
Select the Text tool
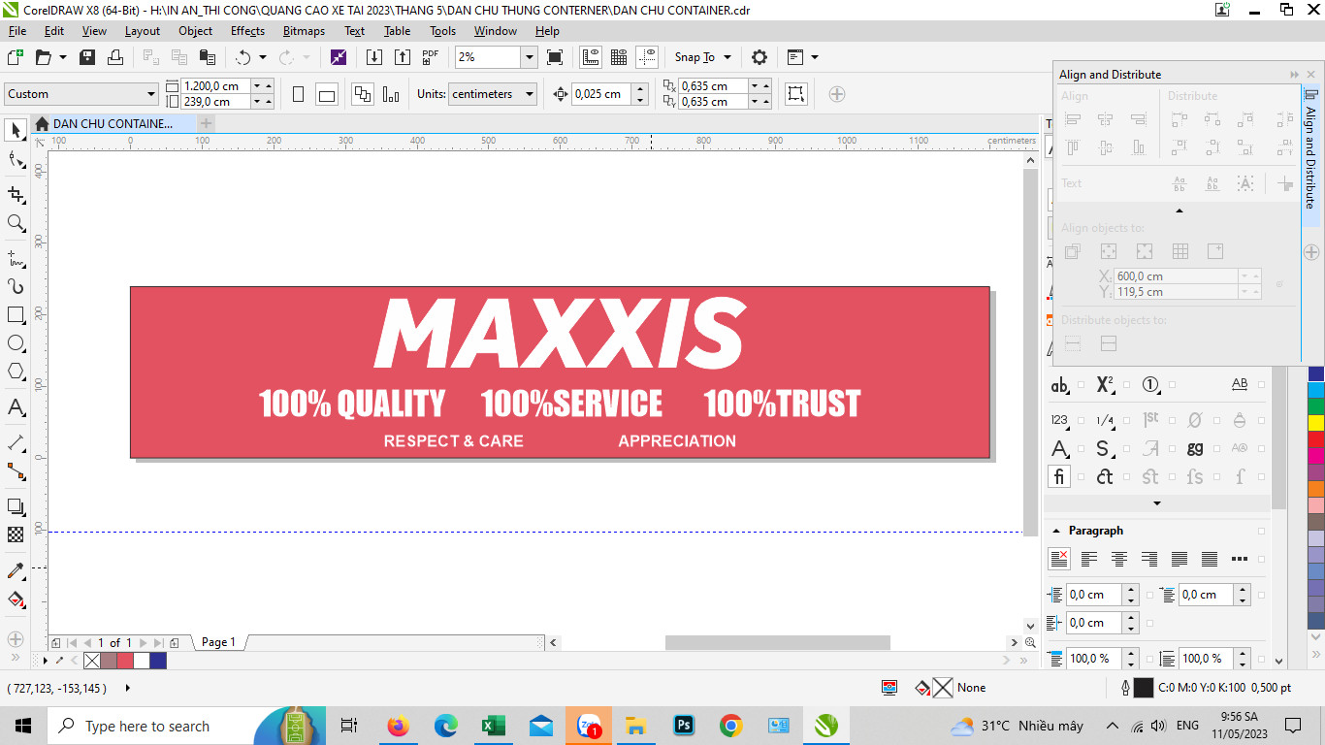(x=16, y=407)
